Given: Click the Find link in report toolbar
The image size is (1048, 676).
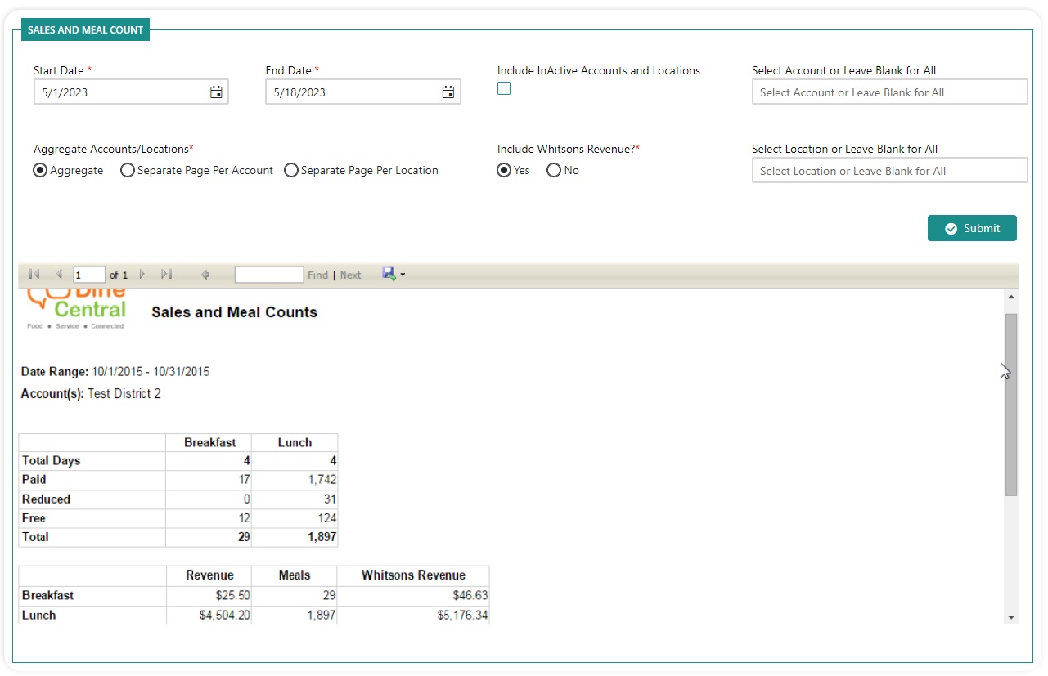Looking at the screenshot, I should point(317,275).
